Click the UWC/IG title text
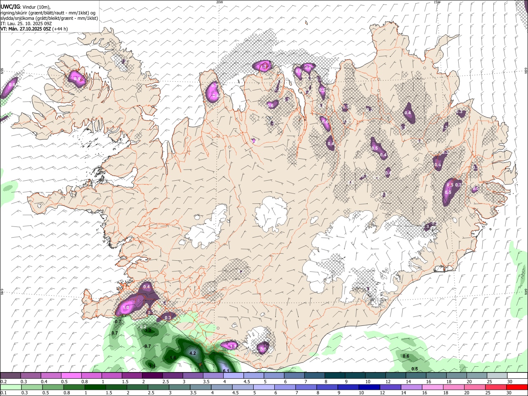528x396 pixels. (10, 7)
